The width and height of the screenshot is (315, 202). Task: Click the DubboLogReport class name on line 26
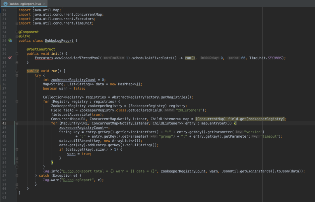59,41
